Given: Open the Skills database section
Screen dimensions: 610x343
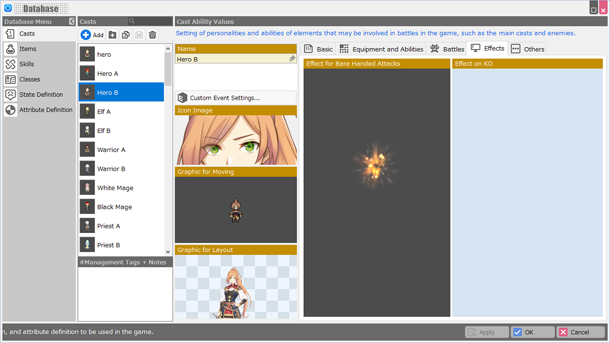Looking at the screenshot, I should 27,64.
